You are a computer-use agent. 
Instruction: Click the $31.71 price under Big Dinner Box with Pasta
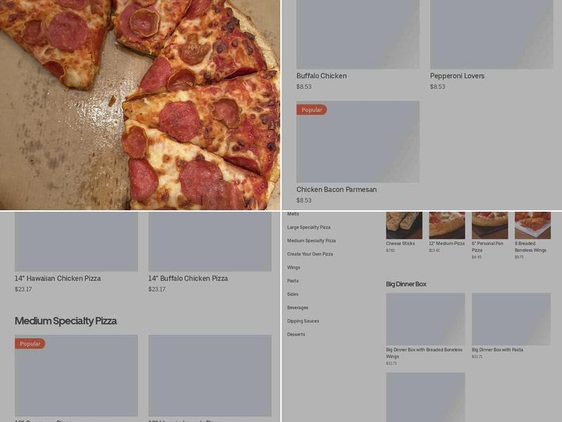tap(477, 357)
